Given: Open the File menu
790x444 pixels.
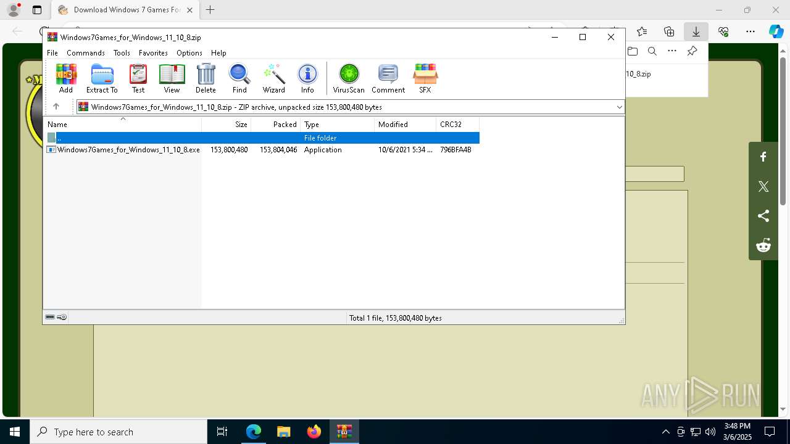Looking at the screenshot, I should [52, 53].
